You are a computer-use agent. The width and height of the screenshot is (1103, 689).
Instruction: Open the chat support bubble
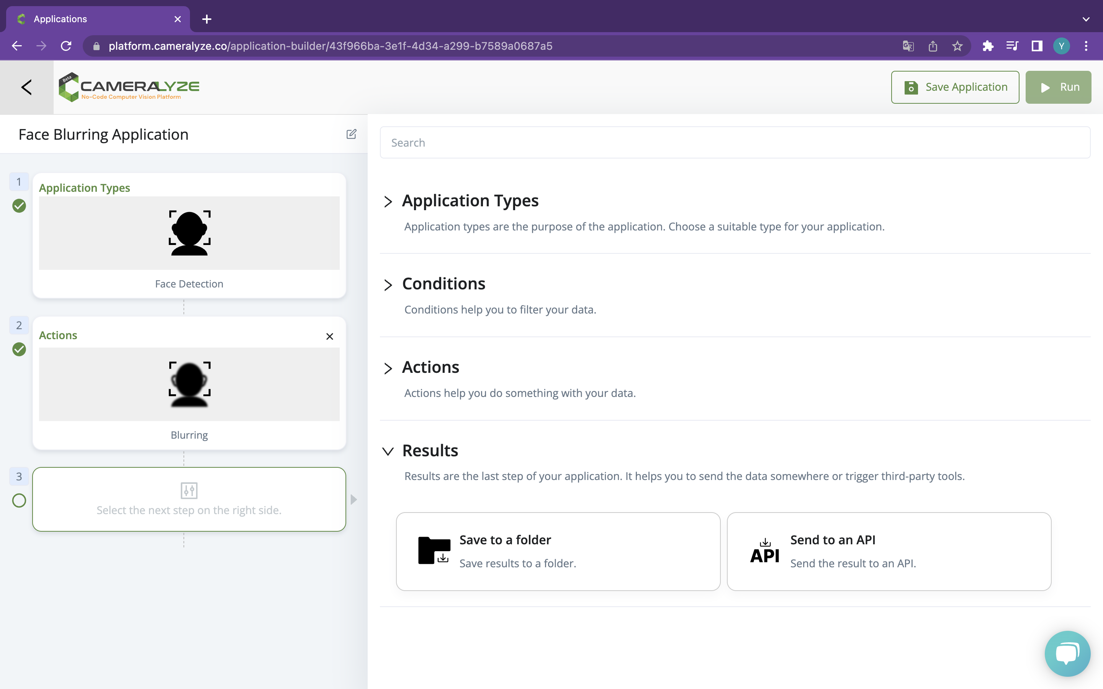[1067, 653]
